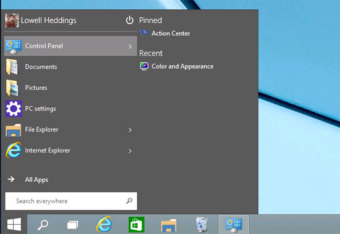Open the Pictures entry label
Image resolution: width=340 pixels, height=234 pixels.
point(36,88)
